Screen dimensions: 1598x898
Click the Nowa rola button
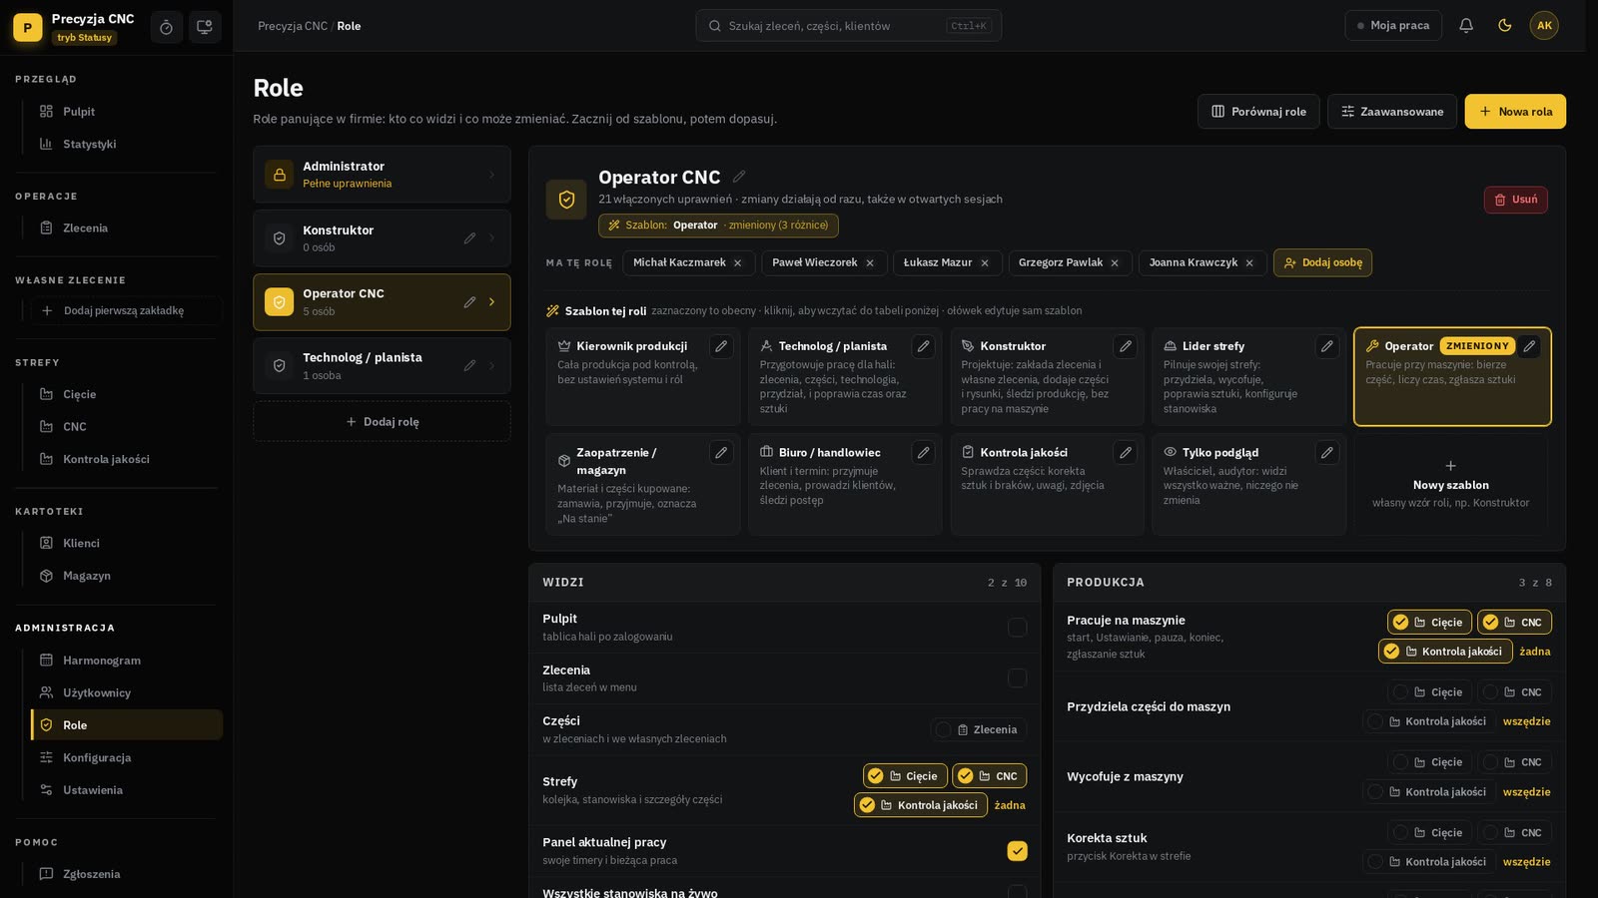[x=1515, y=112]
